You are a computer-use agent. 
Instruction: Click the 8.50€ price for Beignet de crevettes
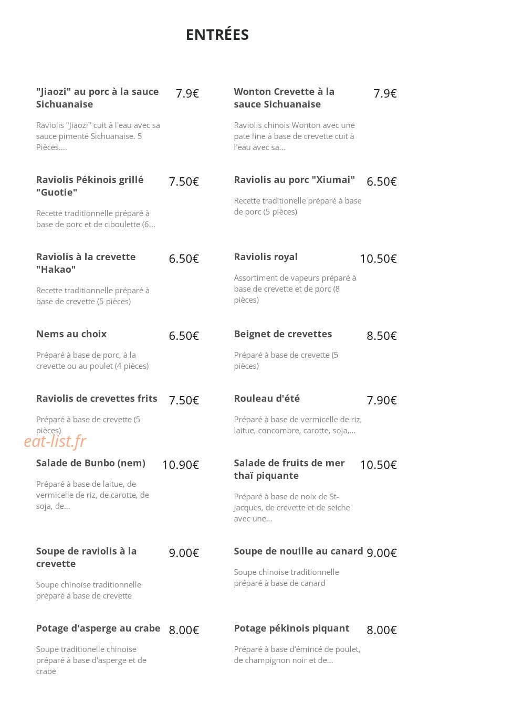tap(382, 336)
